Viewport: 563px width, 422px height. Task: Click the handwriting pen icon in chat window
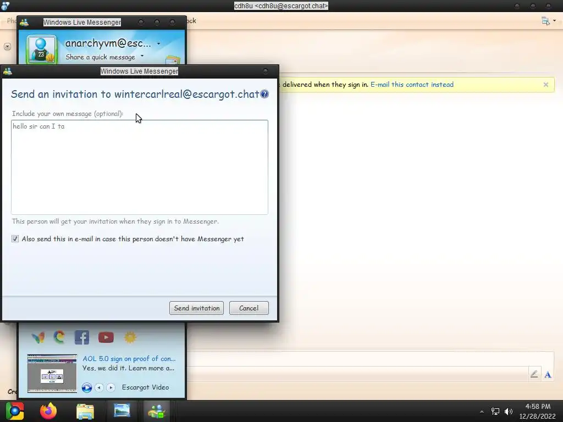click(x=534, y=374)
